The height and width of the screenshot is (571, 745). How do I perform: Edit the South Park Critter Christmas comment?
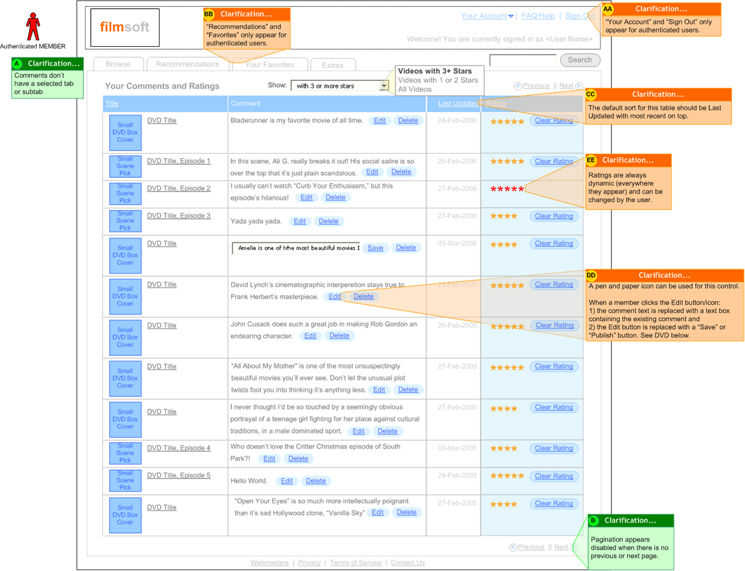pos(270,459)
